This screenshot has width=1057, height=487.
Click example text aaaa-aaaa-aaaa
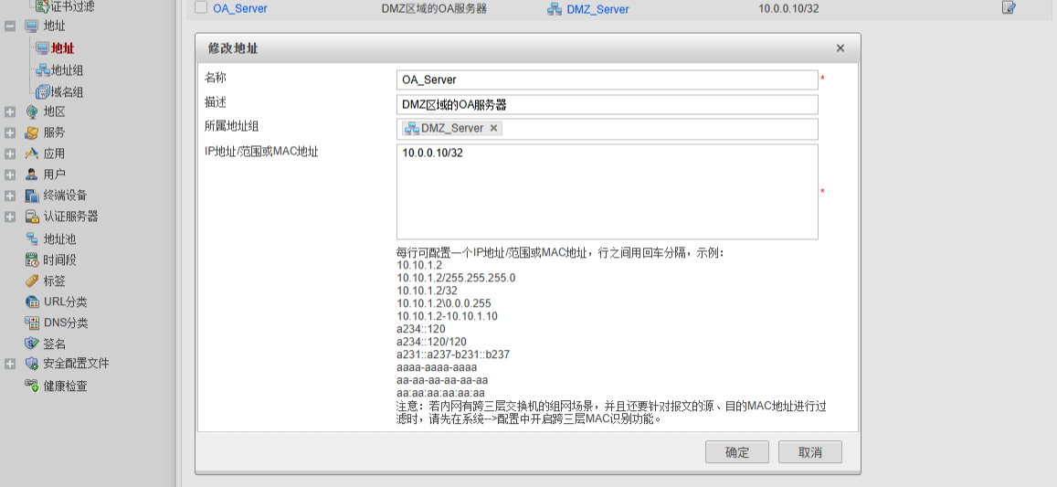click(437, 367)
